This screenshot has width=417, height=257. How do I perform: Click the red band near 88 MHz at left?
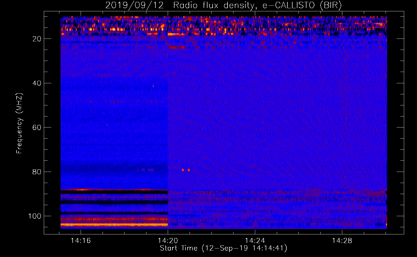[x=114, y=190]
